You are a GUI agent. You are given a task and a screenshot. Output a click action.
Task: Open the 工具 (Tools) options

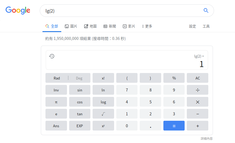click(x=206, y=26)
